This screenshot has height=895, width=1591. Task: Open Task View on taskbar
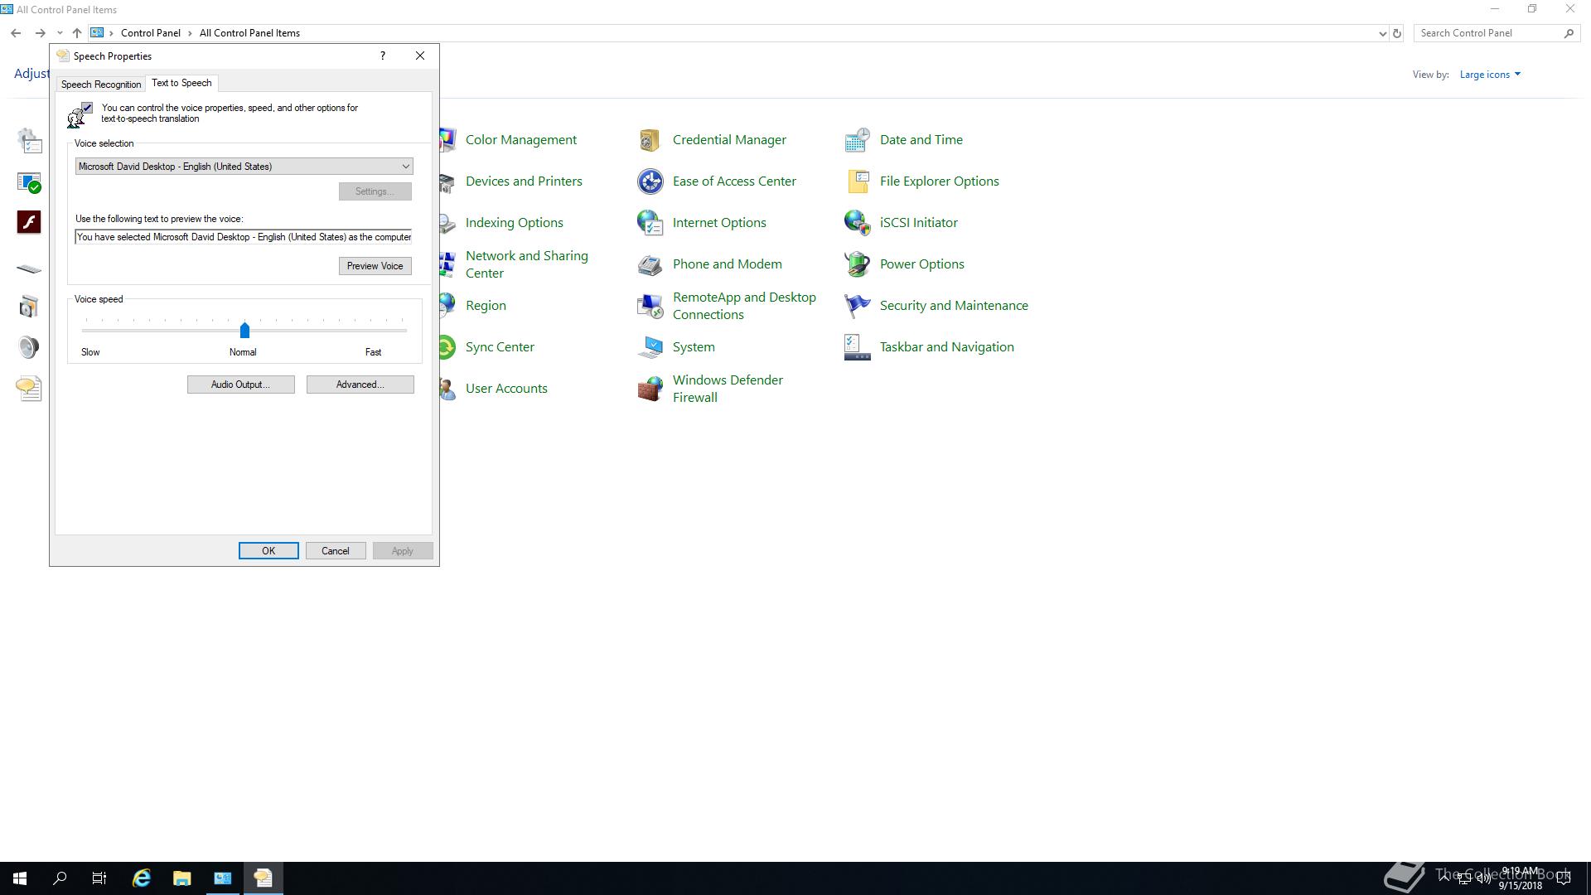pos(99,878)
